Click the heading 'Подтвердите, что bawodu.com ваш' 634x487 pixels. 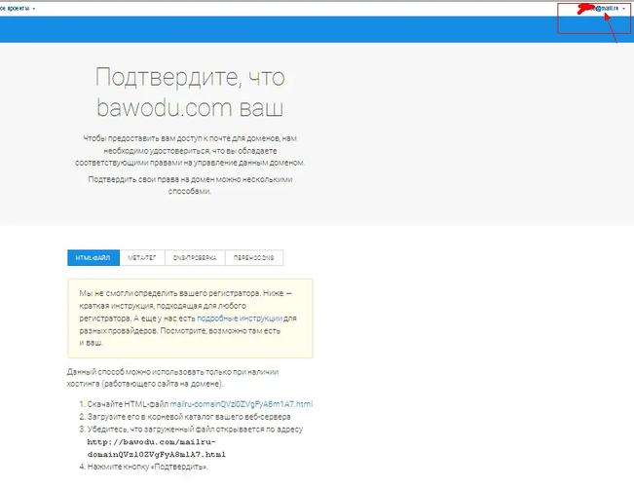[190, 93]
